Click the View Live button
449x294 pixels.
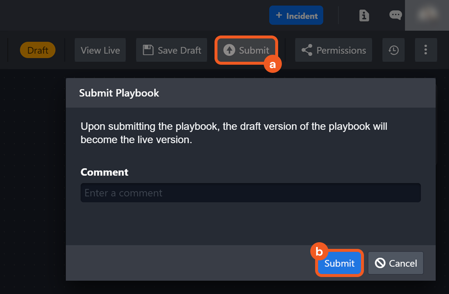[x=100, y=50]
